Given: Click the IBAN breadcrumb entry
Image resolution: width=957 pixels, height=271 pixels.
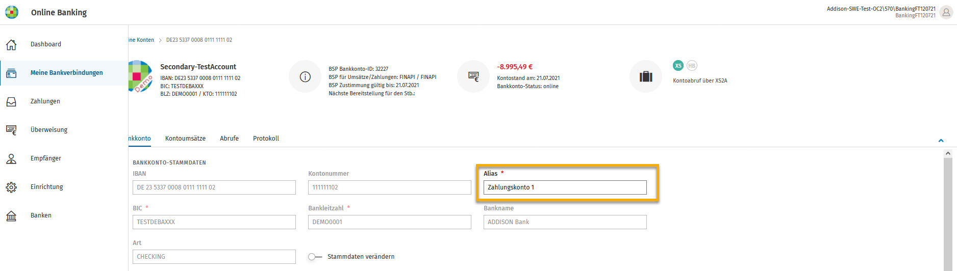Looking at the screenshot, I should (199, 40).
